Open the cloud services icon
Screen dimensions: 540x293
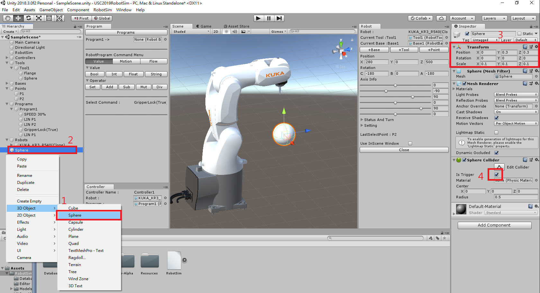coord(441,18)
